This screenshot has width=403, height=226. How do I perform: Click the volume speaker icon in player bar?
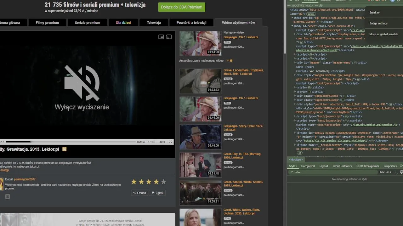pyautogui.click(x=149, y=142)
